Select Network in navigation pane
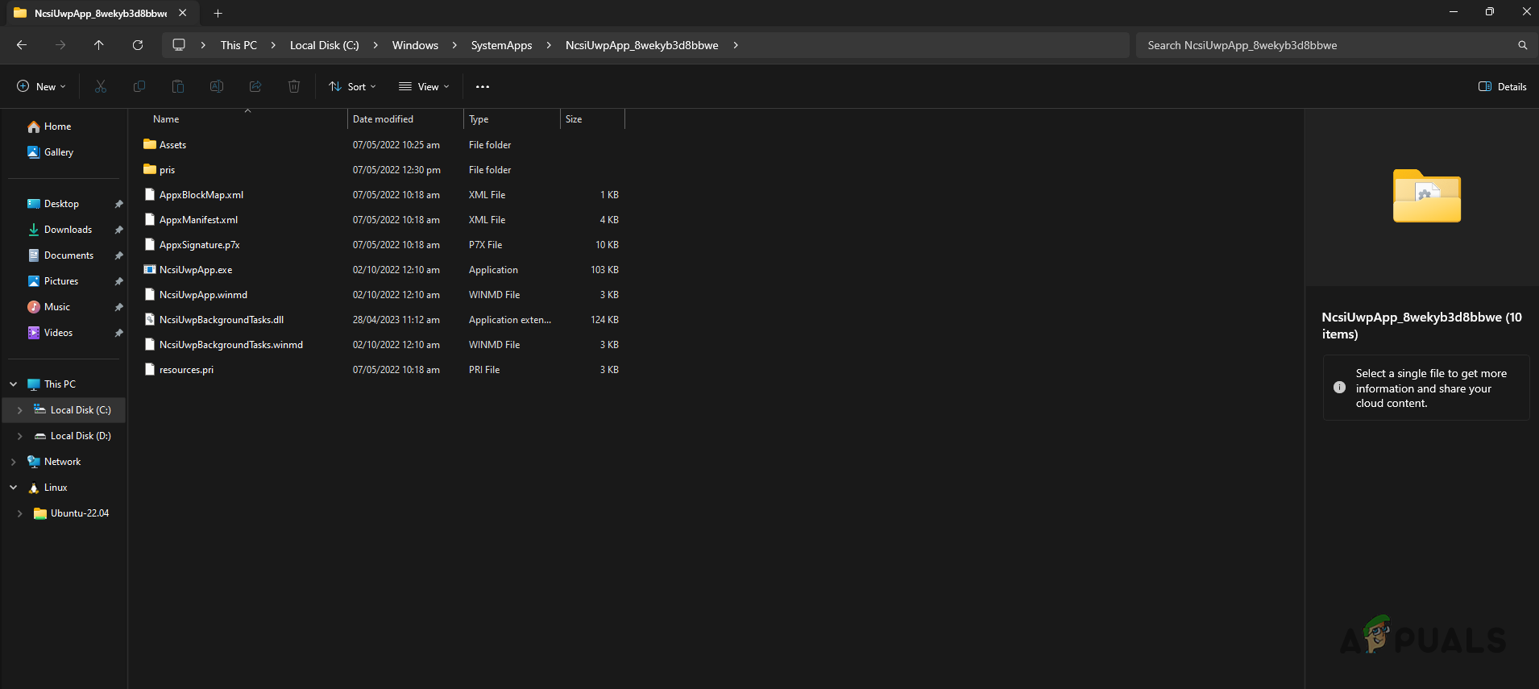The width and height of the screenshot is (1539, 689). [62, 462]
